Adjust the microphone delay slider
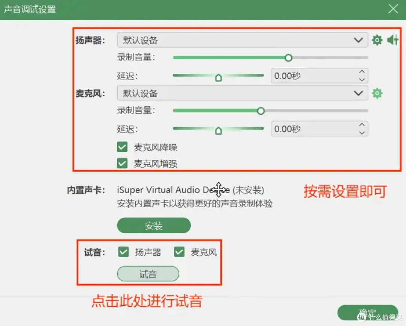Image resolution: width=406 pixels, height=326 pixels. [218, 130]
